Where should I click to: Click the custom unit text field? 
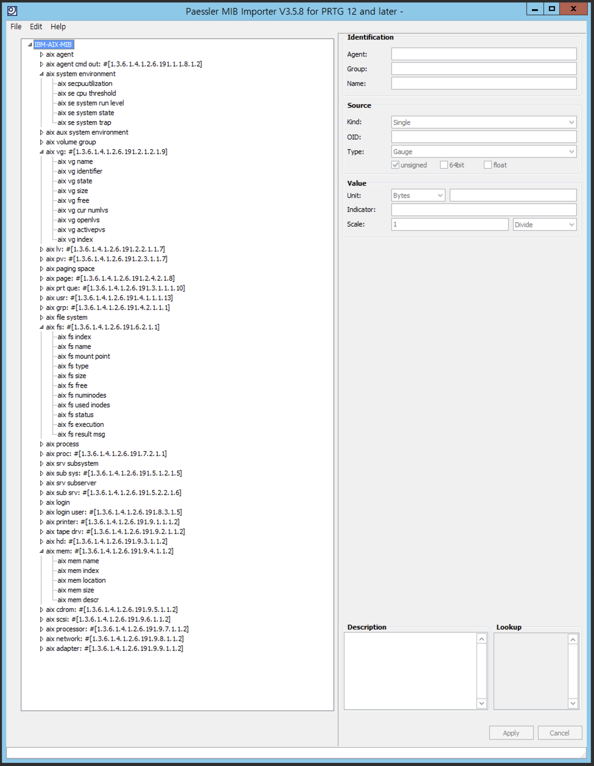pyautogui.click(x=513, y=195)
